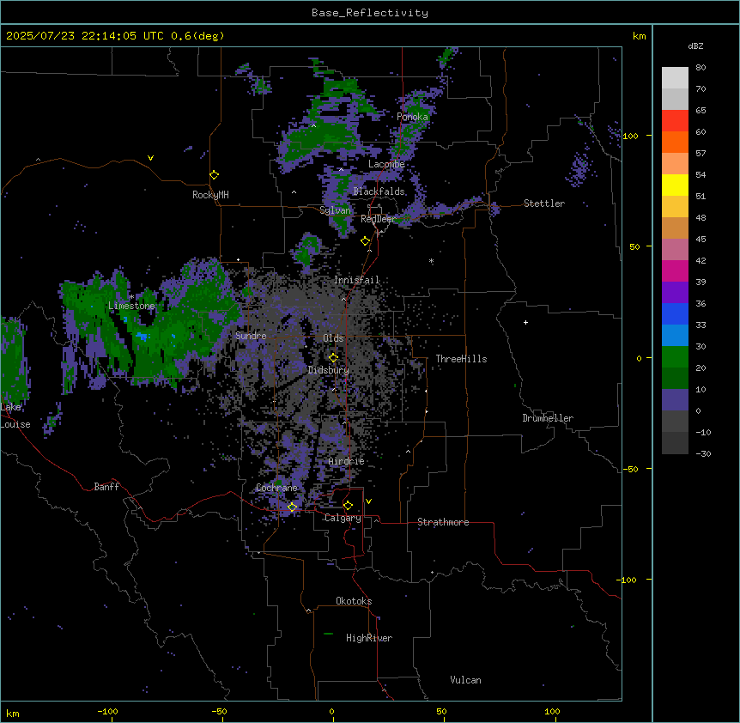Click the white plus marker west of Drumheller
This screenshot has height=723, width=740.
[x=525, y=322]
